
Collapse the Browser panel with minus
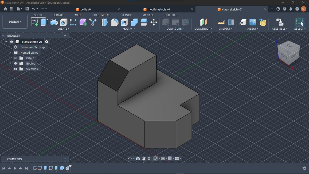click(65, 36)
